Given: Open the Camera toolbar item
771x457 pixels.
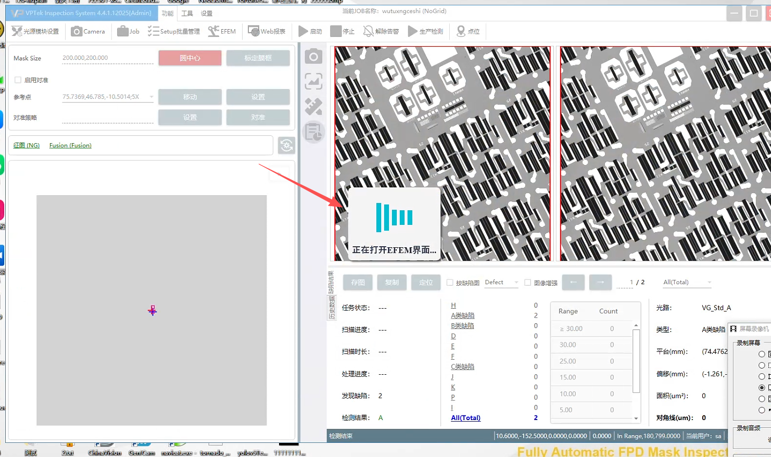Looking at the screenshot, I should point(87,31).
